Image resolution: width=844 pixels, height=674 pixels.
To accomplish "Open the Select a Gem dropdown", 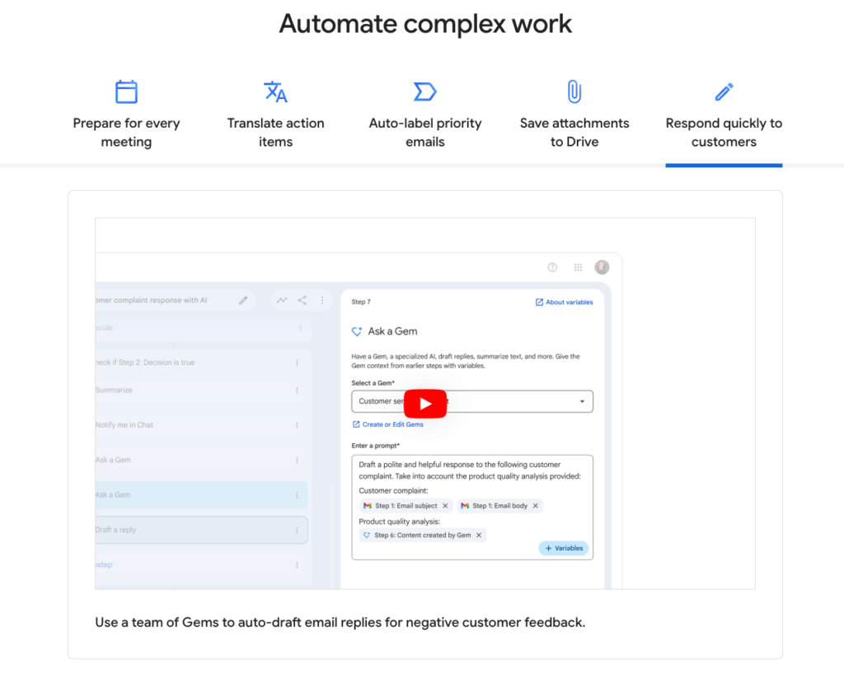I will pyautogui.click(x=584, y=401).
